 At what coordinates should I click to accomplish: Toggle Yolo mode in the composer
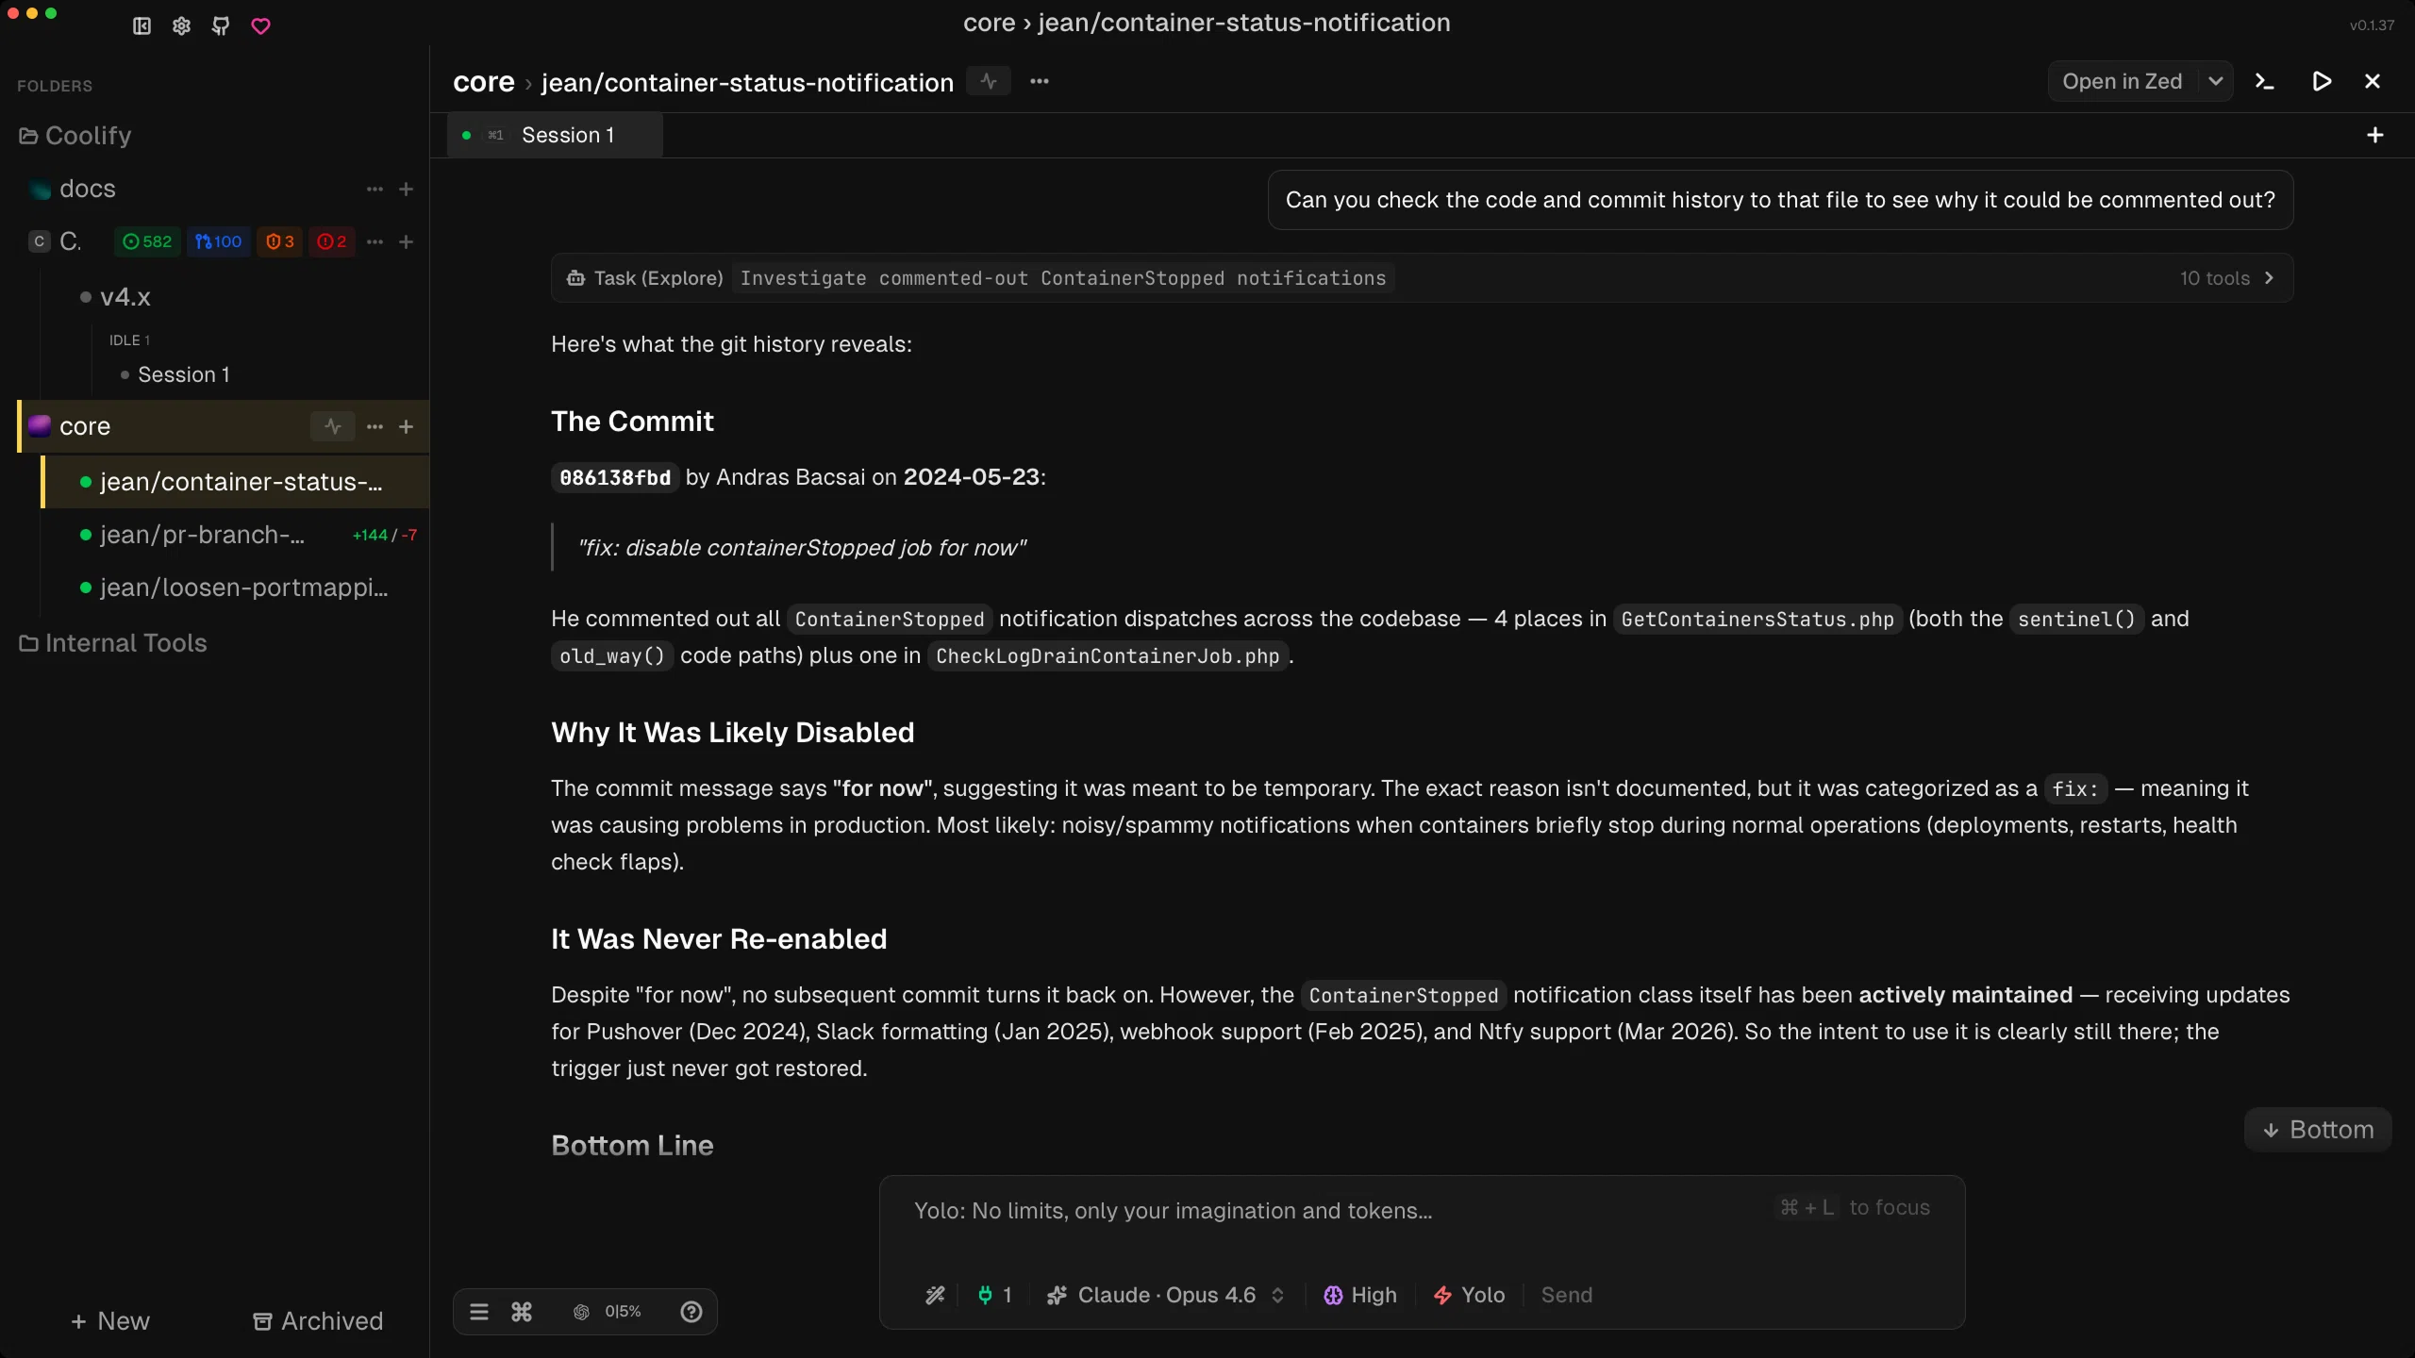pos(1469,1295)
